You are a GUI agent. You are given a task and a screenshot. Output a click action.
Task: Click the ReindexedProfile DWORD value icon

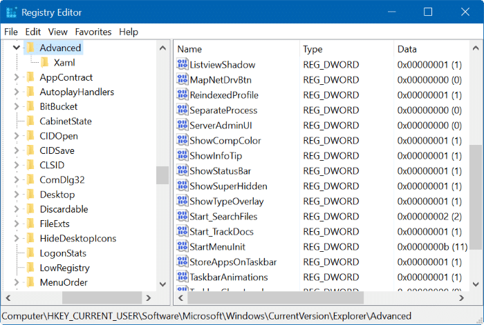coord(183,95)
